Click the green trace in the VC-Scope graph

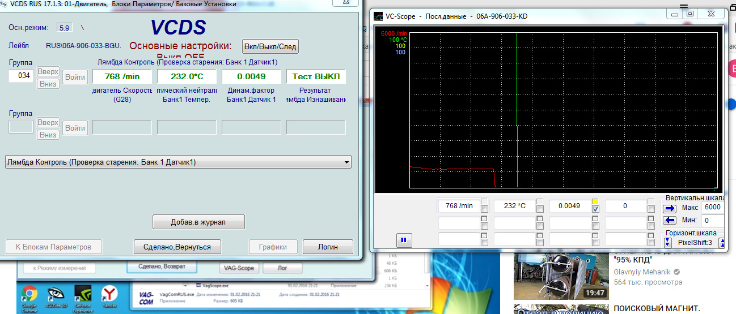[x=517, y=156]
